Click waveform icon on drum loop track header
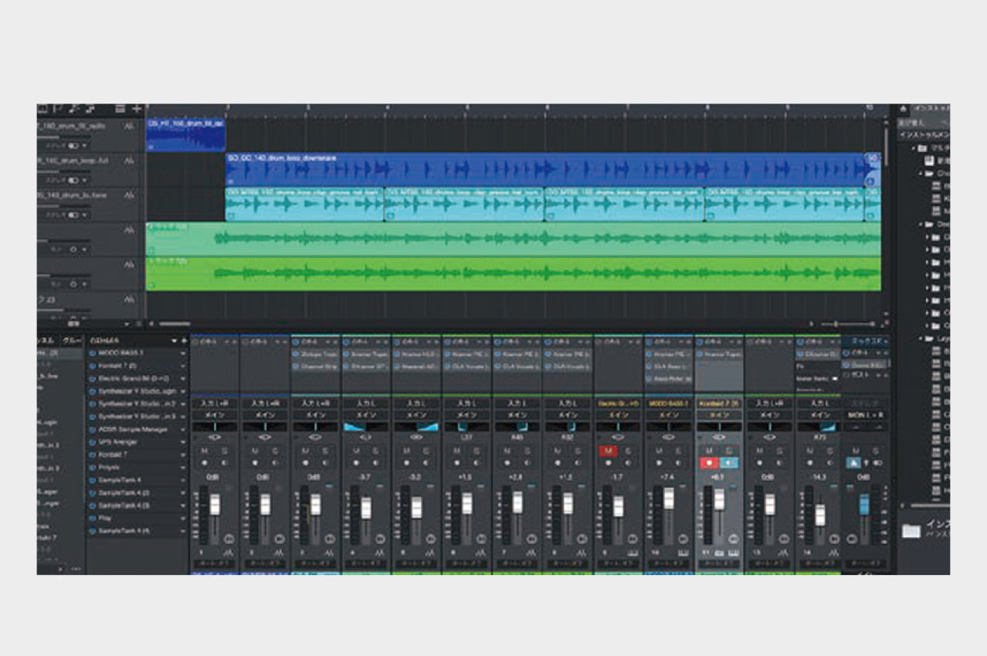 click(129, 159)
